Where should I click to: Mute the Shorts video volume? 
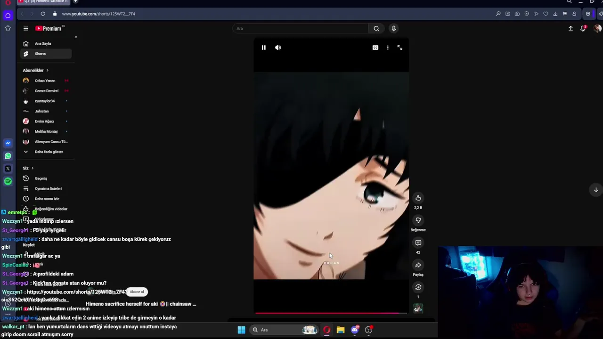pyautogui.click(x=278, y=48)
